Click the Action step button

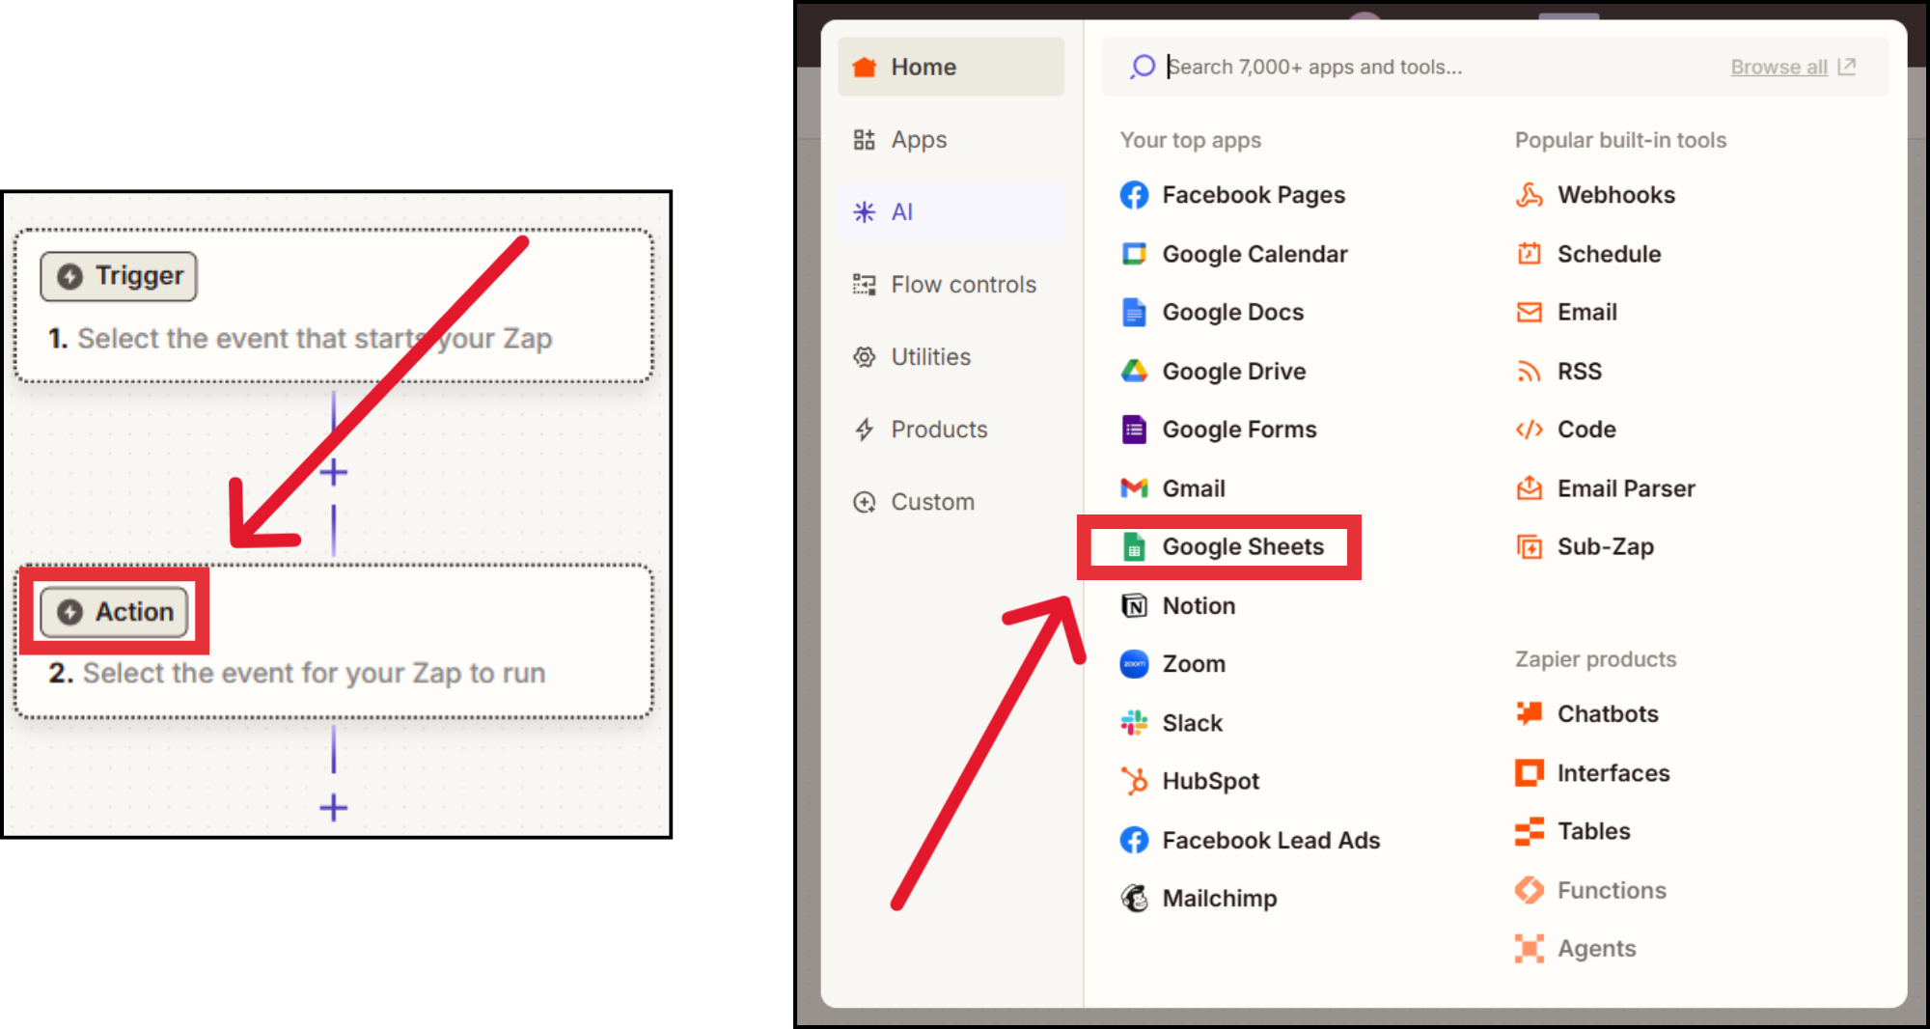coord(114,612)
